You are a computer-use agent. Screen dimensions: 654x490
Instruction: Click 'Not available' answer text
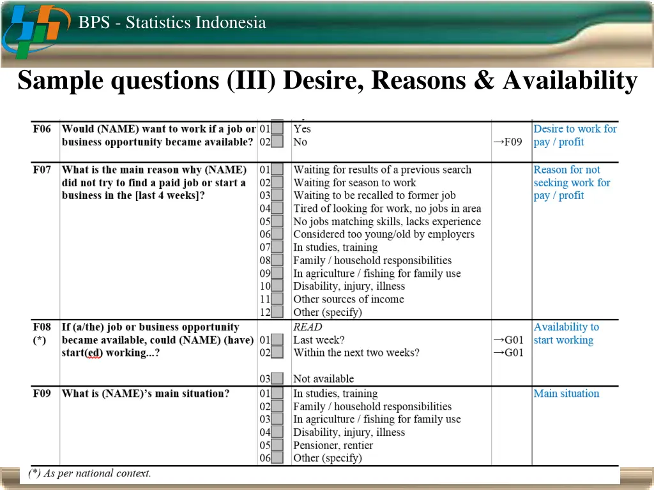323,379
